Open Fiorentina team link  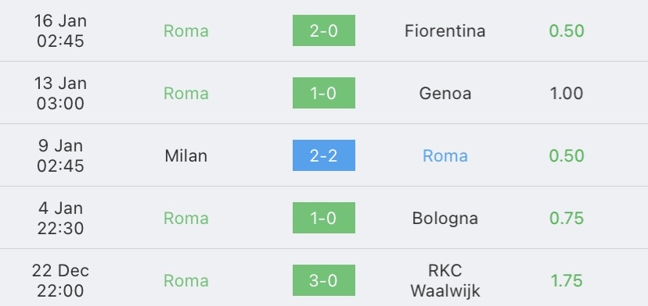pyautogui.click(x=445, y=31)
